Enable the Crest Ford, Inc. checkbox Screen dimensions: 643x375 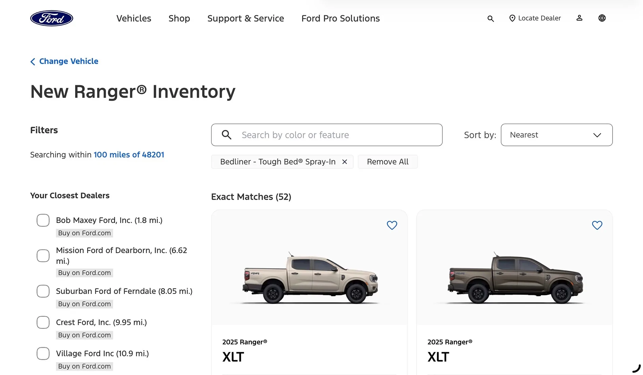pos(43,322)
